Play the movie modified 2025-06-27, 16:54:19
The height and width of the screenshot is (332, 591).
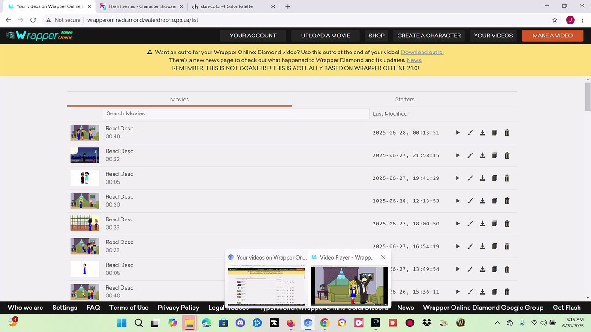pos(458,246)
